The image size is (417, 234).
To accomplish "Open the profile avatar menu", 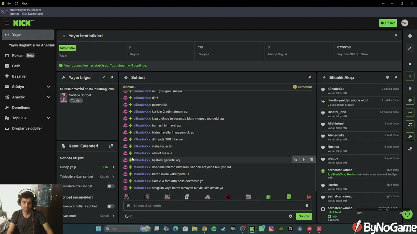I will point(405,23).
